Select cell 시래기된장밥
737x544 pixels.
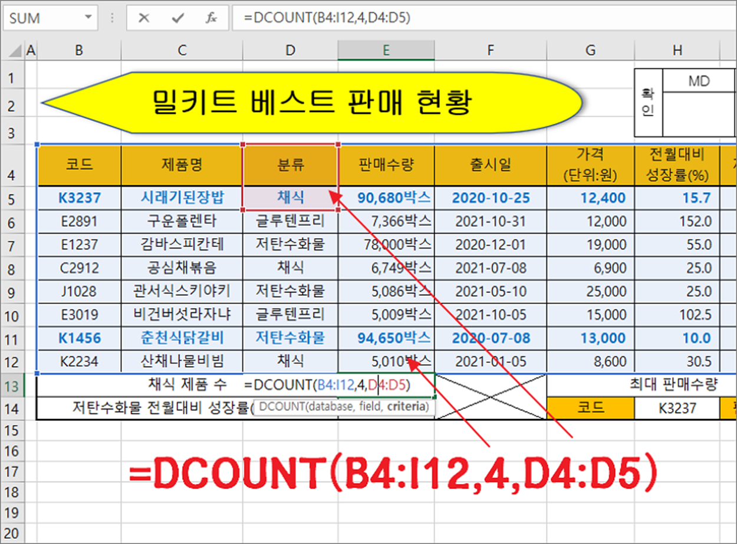[182, 199]
